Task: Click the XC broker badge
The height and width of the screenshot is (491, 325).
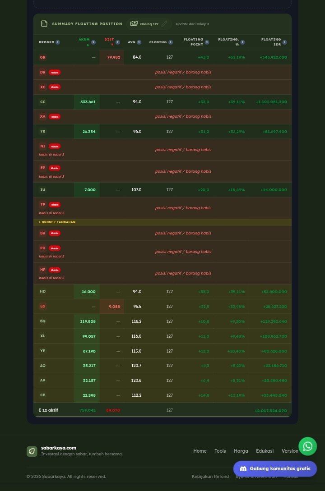Action: [x=42, y=87]
